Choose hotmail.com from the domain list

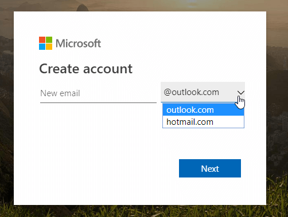pos(203,122)
